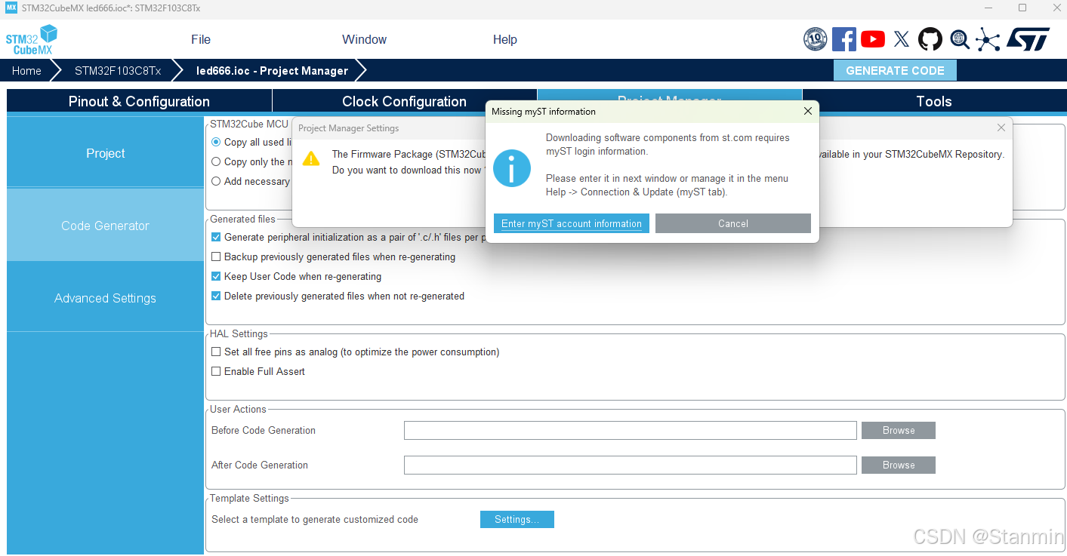Toggle Keep User Code when re-generating
The width and height of the screenshot is (1067, 556).
pyautogui.click(x=216, y=276)
